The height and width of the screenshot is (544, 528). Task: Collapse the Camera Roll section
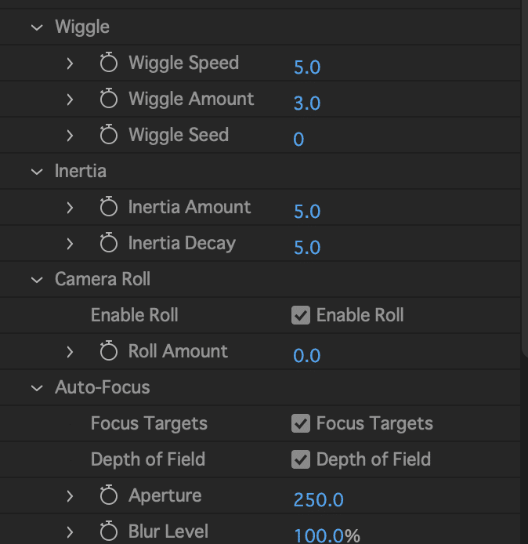tap(37, 280)
